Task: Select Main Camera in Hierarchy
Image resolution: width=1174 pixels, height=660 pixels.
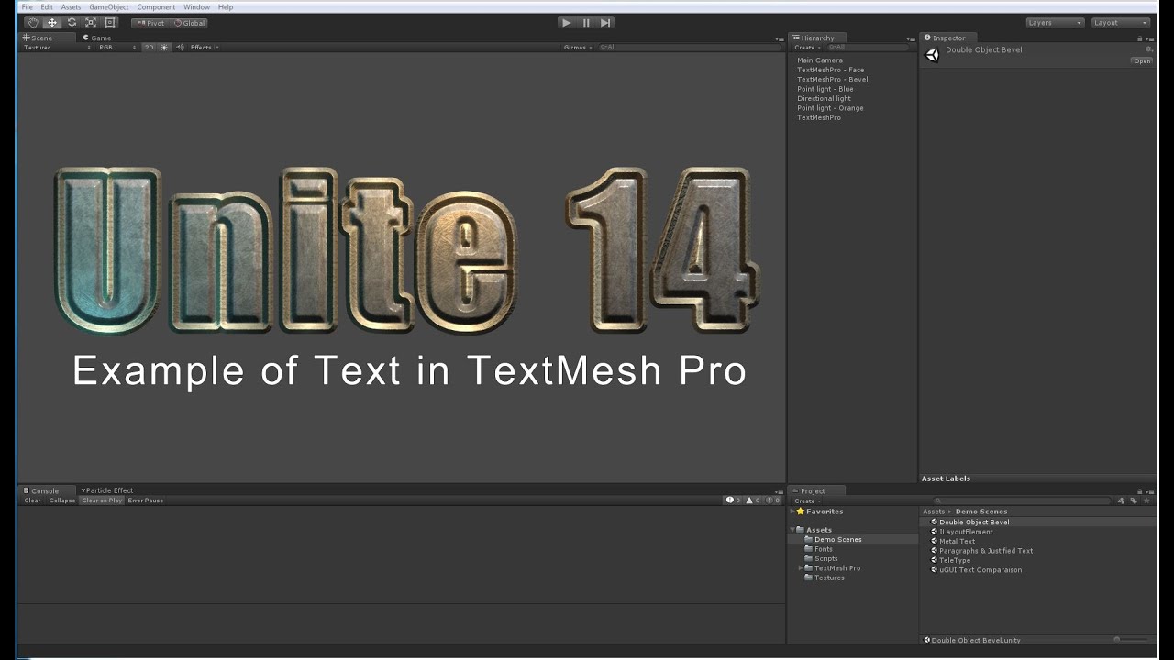Action: [819, 60]
